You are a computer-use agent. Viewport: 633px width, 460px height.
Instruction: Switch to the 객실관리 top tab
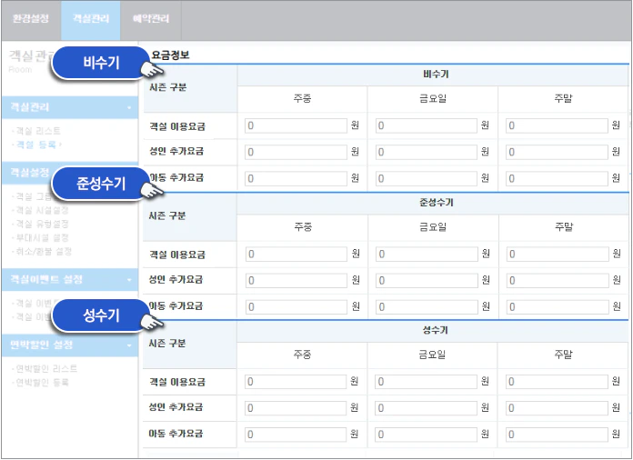coord(91,18)
